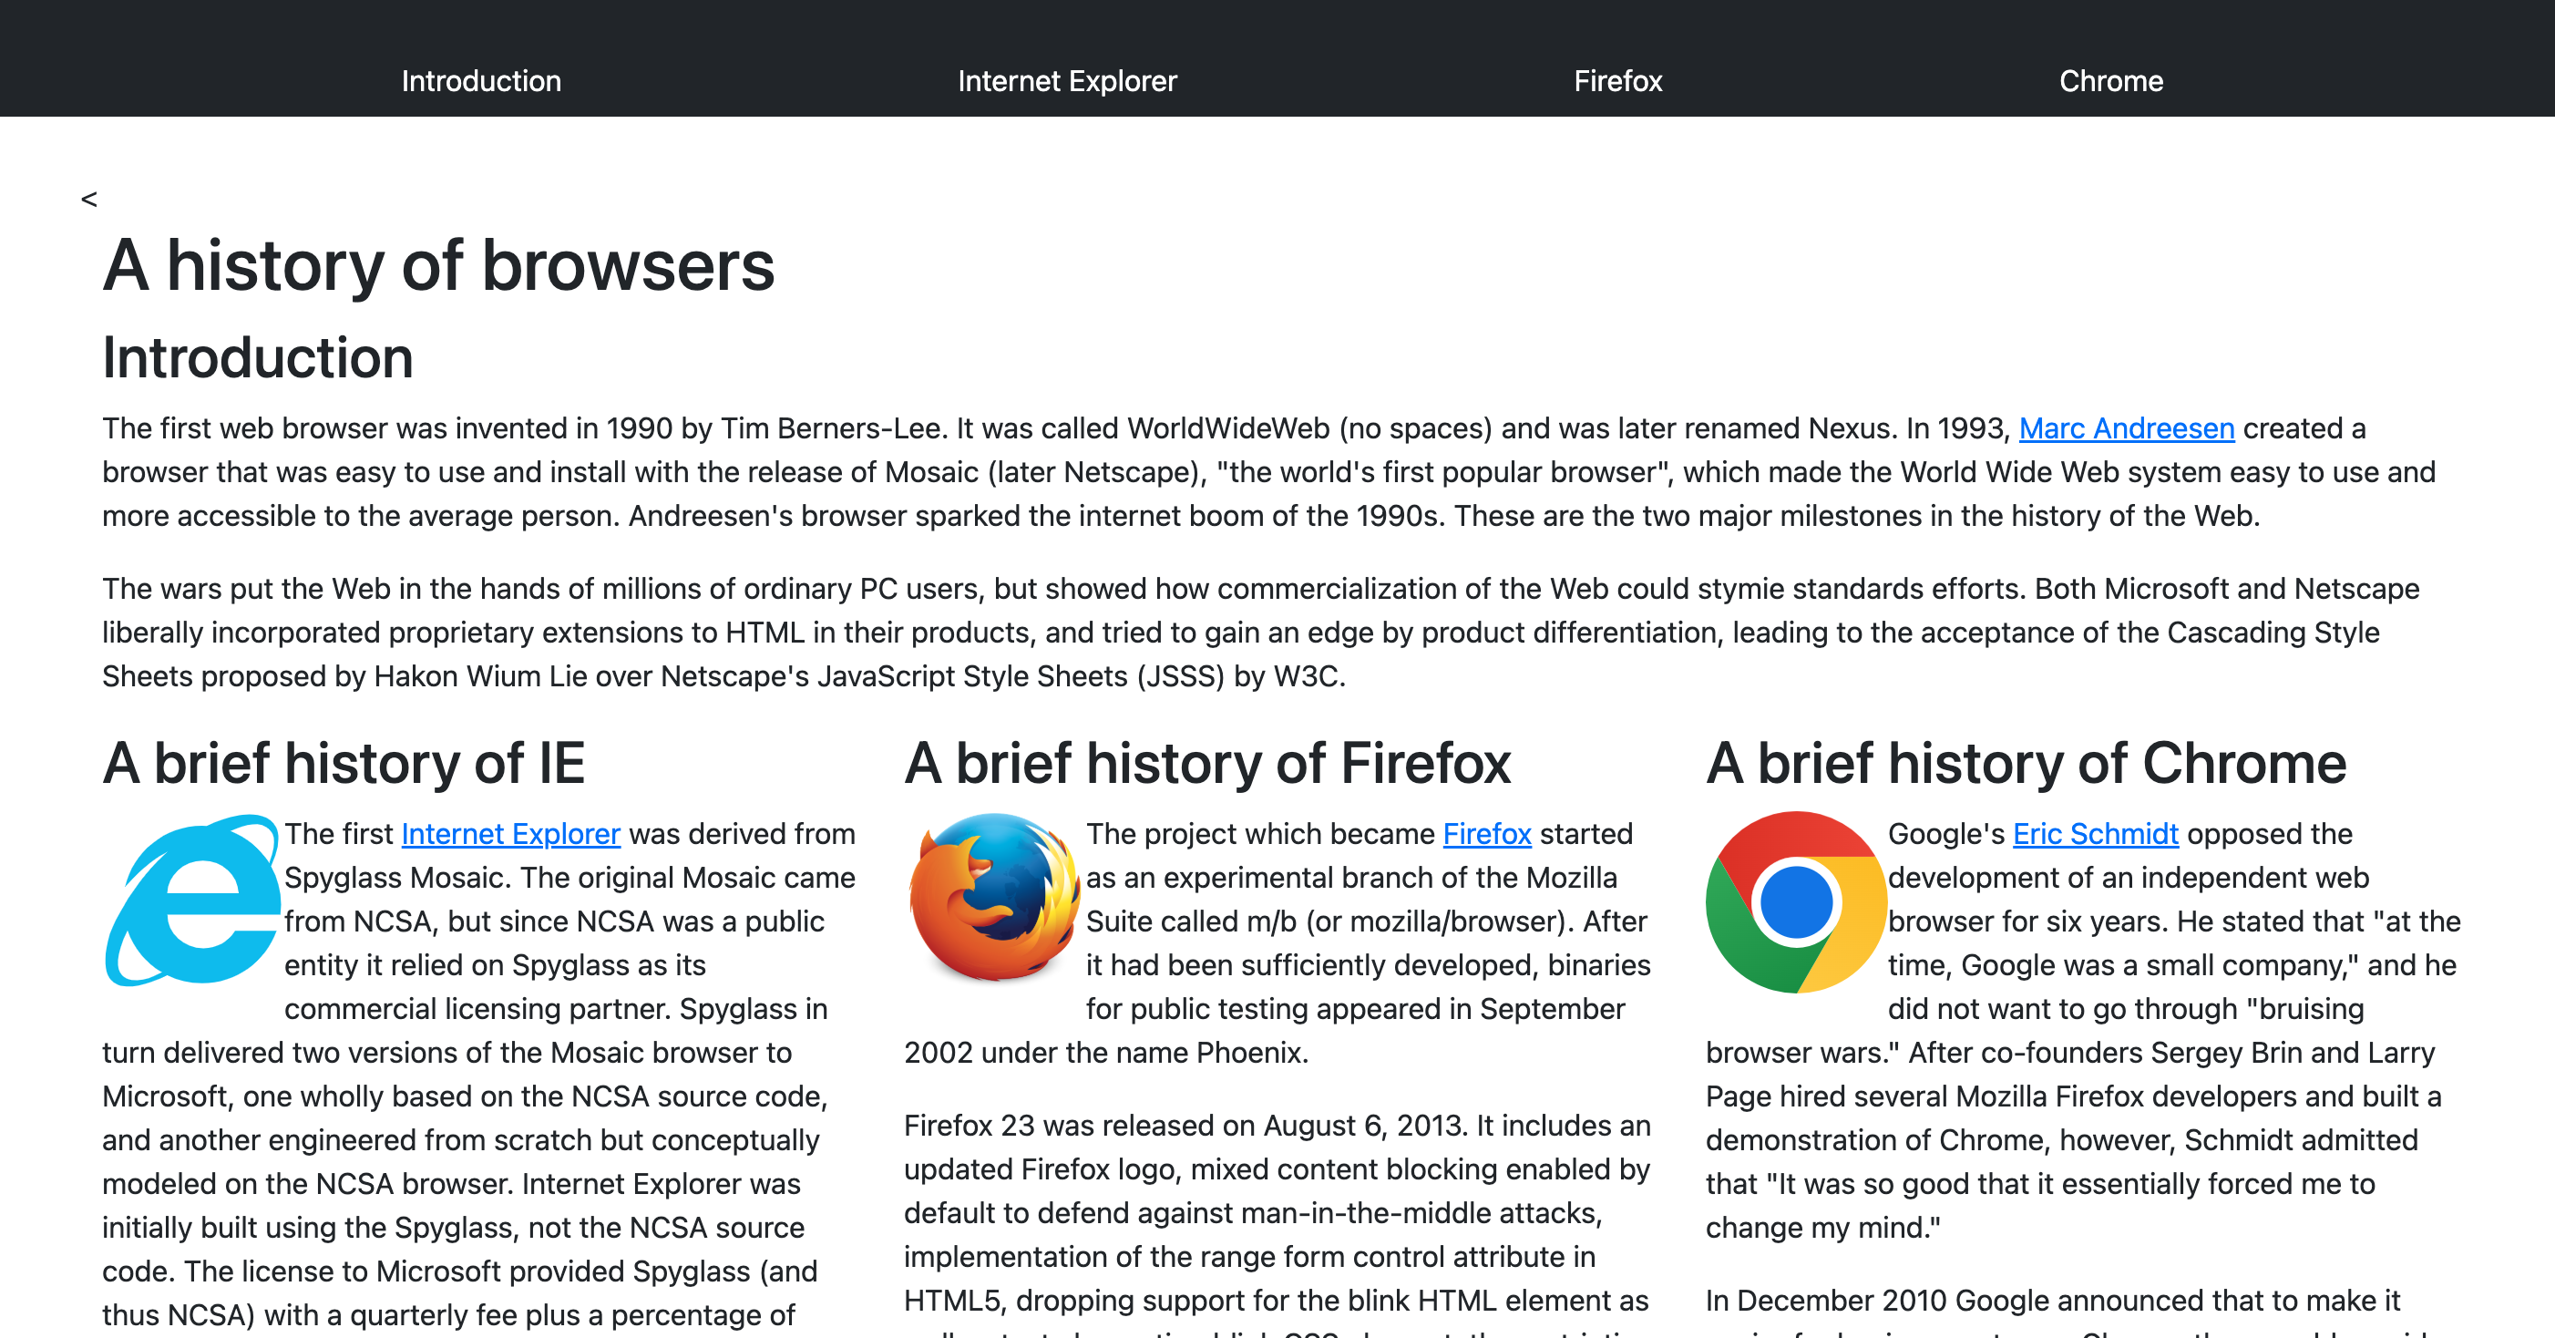Image resolution: width=2555 pixels, height=1338 pixels.
Task: Click the Internet Explorer logo image
Action: click(192, 901)
